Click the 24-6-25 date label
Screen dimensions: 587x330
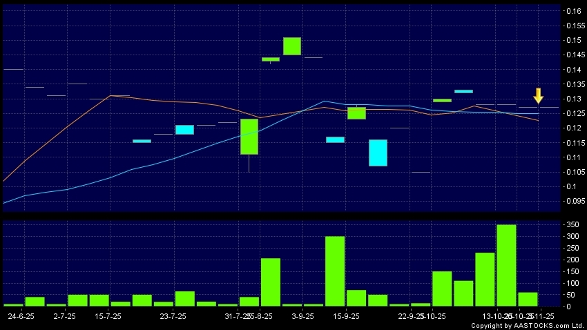(21, 316)
